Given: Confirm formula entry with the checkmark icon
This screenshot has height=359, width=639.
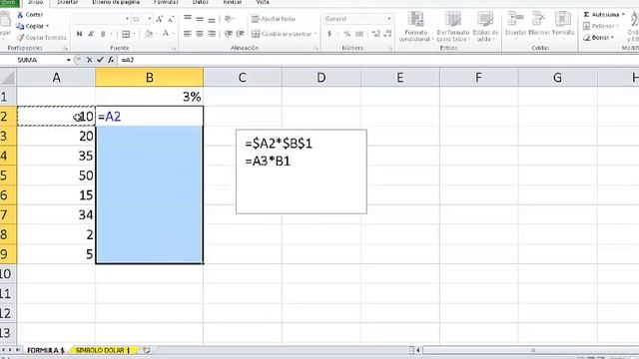Looking at the screenshot, I should 100,60.
